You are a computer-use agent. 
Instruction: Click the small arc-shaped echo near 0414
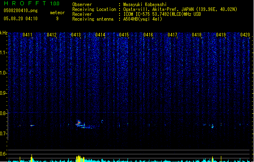[x=102, y=122]
